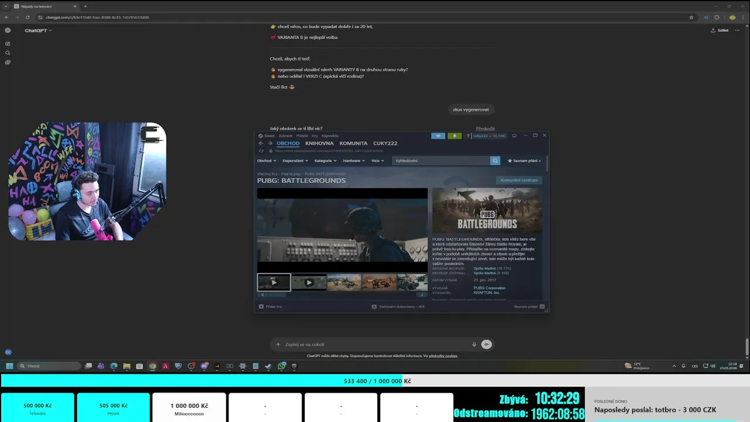Open KRAFTON, Inc. publisher link
The width and height of the screenshot is (750, 422).
(487, 292)
